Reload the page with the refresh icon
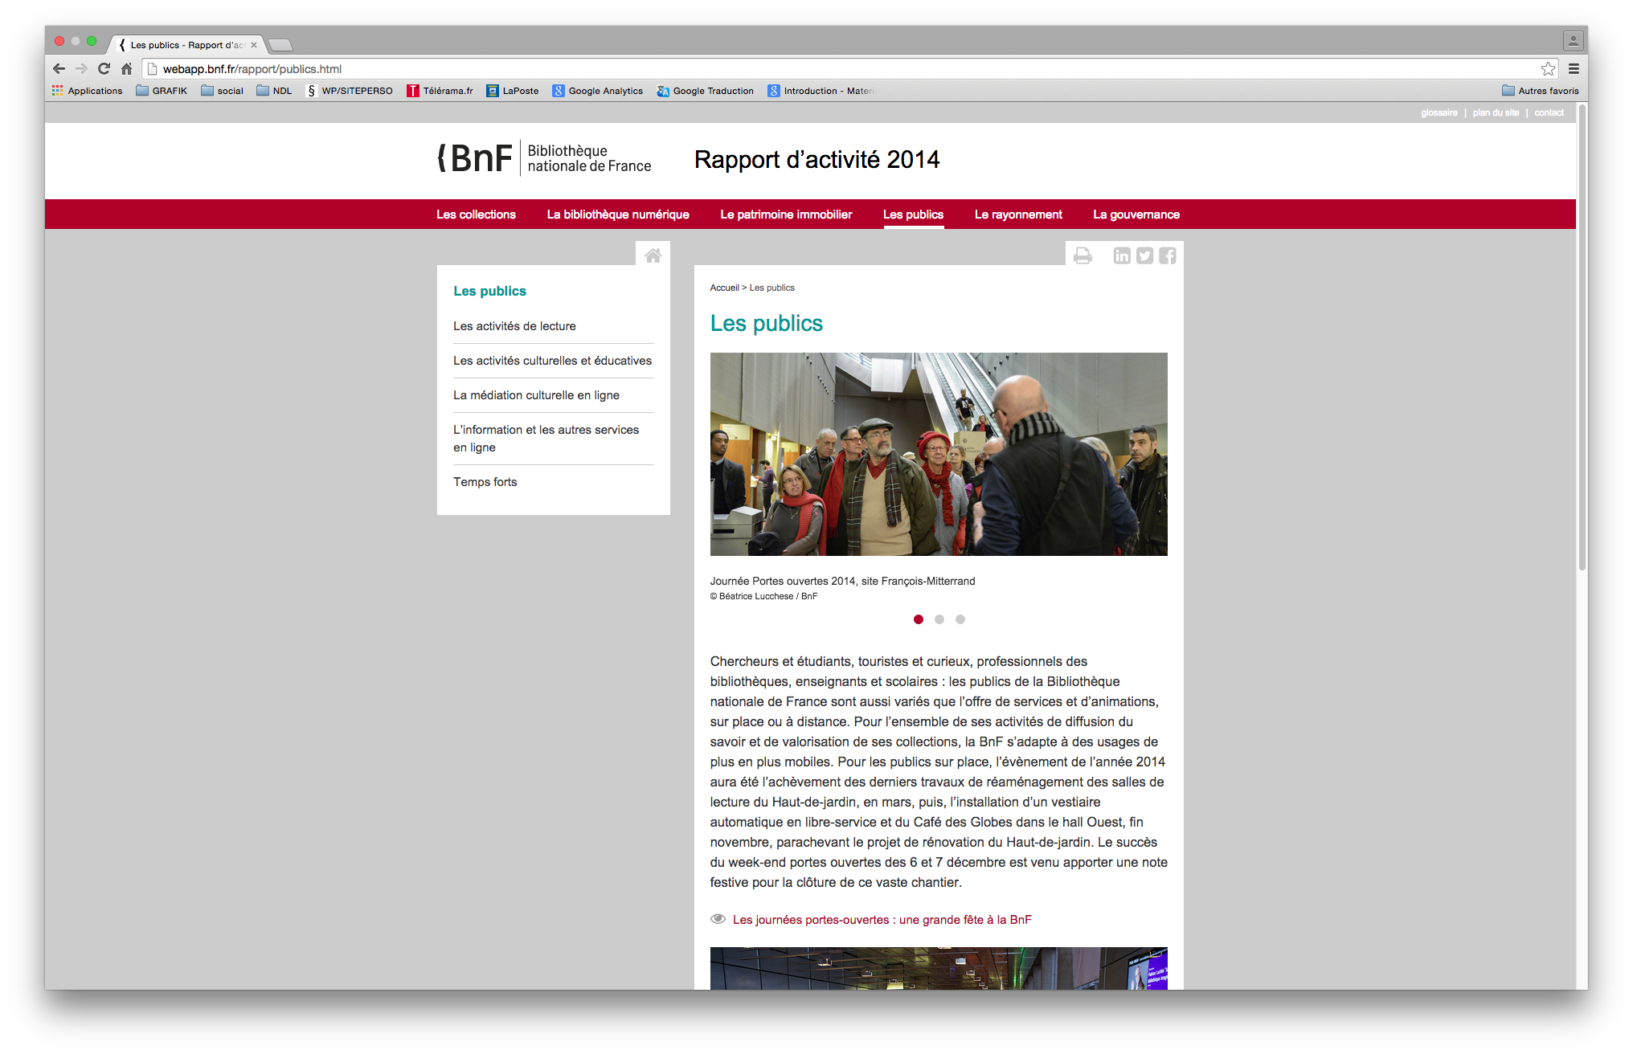This screenshot has width=1633, height=1054. 104,69
